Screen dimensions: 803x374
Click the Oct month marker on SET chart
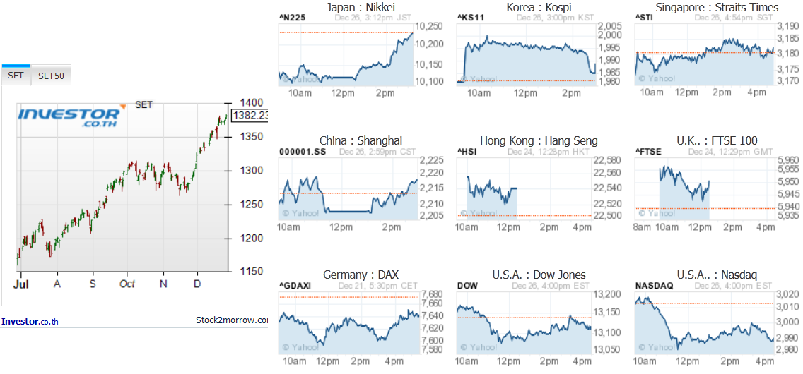coord(127,284)
